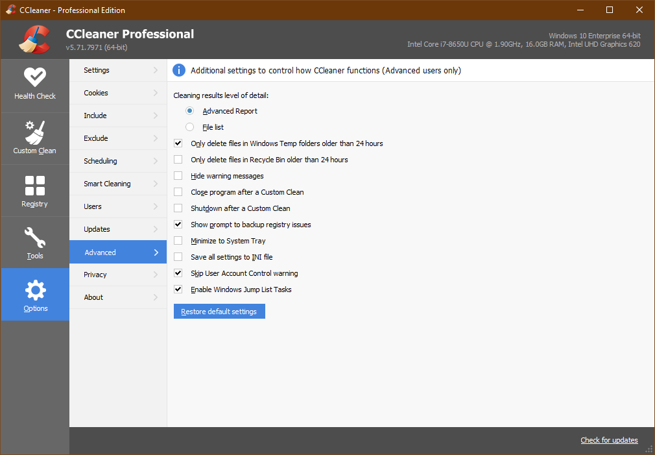Image resolution: width=655 pixels, height=455 pixels.
Task: Disable Enable Windows Jump List Tasks
Action: (x=178, y=289)
